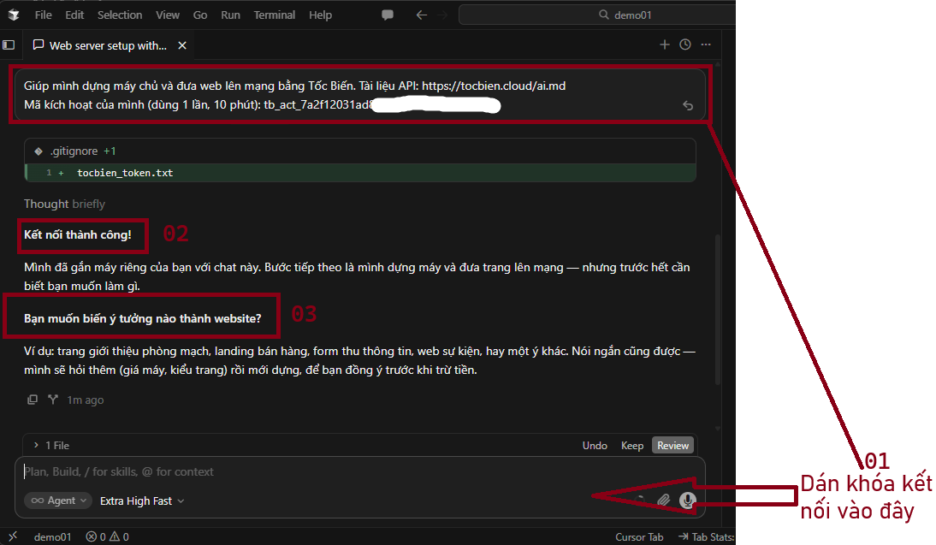This screenshot has height=545, width=936.
Task: Open the .gitignore diff header
Action: coord(360,151)
